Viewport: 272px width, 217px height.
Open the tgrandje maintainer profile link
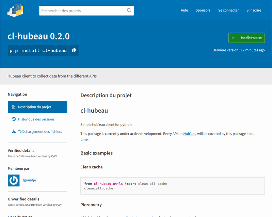(29, 180)
